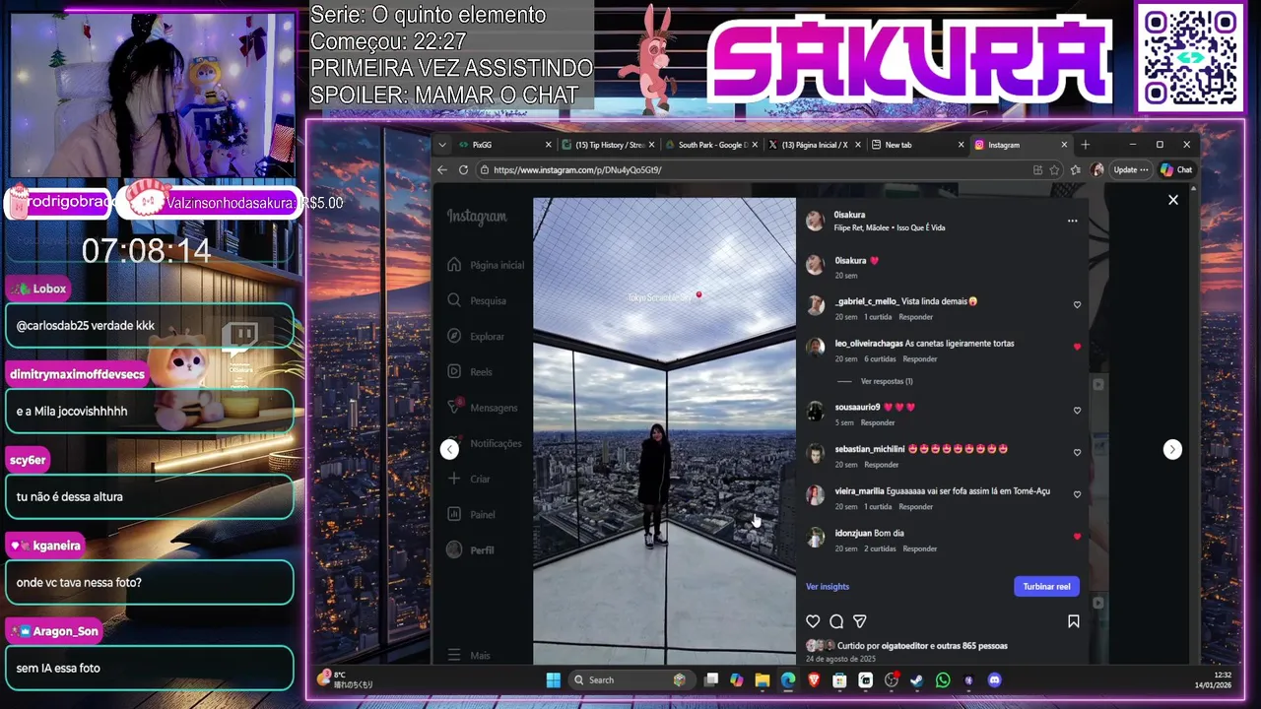Open Brave browser from taskbar
The image size is (1261, 709).
tap(814, 679)
